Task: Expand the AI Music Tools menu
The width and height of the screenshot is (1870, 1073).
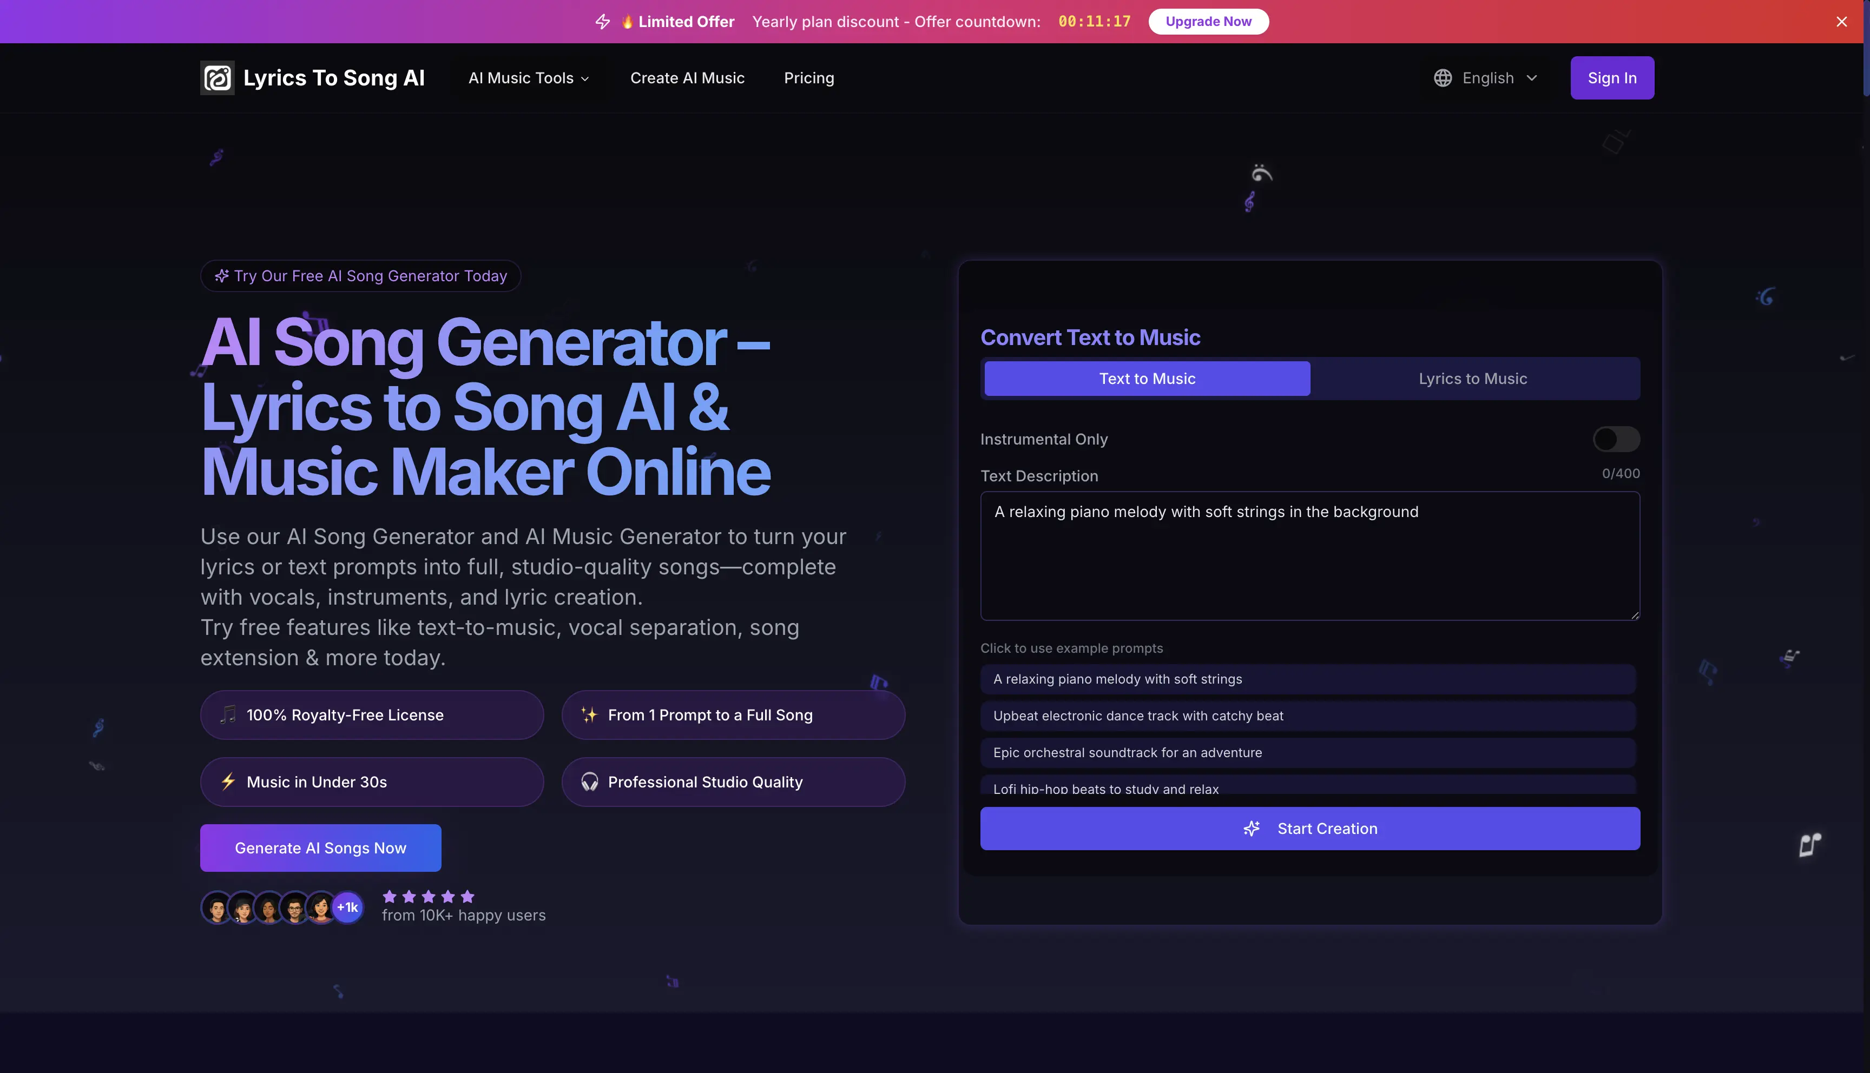Action: click(x=529, y=78)
